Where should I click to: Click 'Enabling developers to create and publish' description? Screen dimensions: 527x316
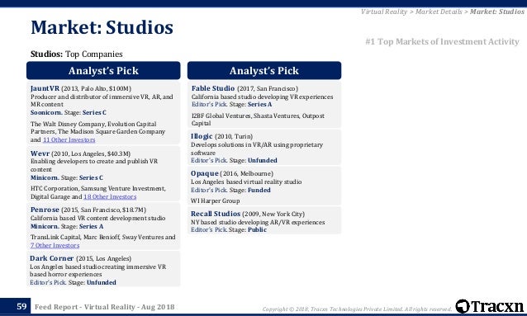point(94,165)
